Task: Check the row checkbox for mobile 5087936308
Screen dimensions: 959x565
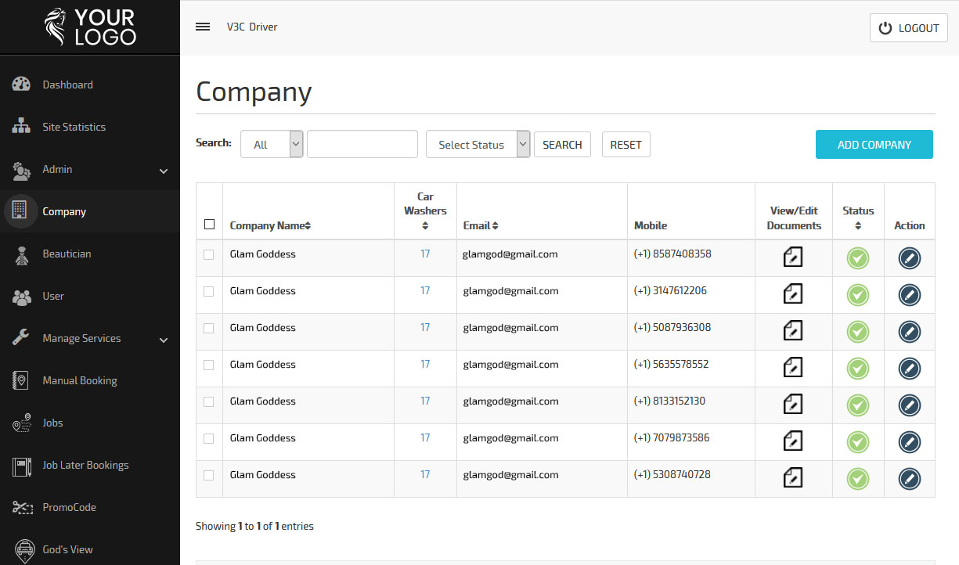Action: click(x=208, y=328)
